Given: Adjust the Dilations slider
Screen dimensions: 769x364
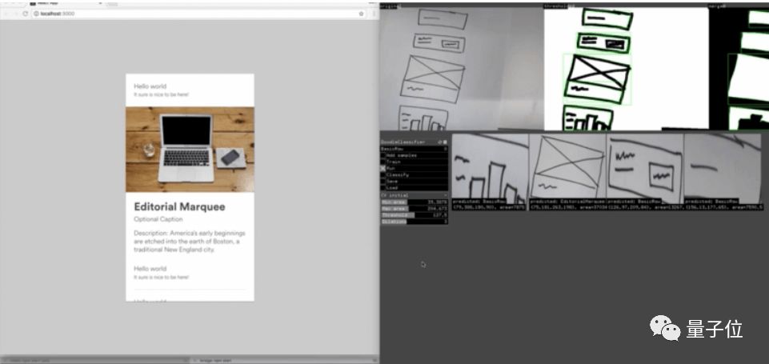Looking at the screenshot, I should click(415, 222).
